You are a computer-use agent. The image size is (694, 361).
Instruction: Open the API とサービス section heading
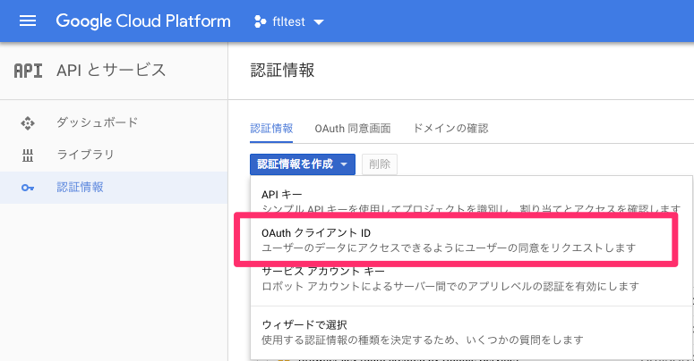111,71
